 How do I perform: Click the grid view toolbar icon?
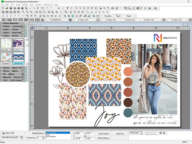point(145,8)
